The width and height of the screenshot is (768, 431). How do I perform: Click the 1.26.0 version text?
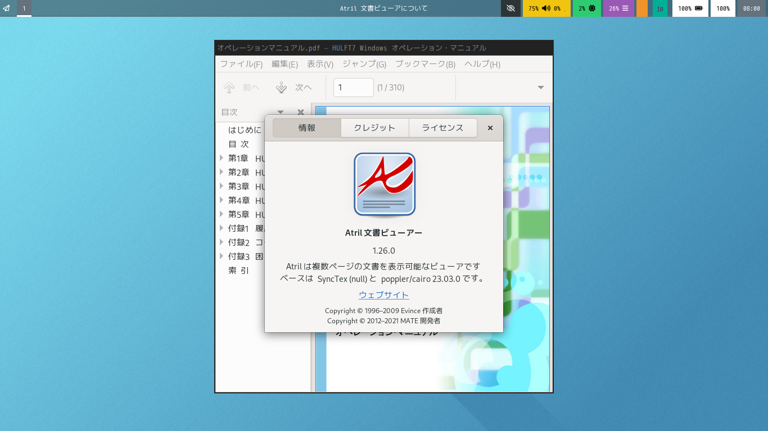point(384,251)
